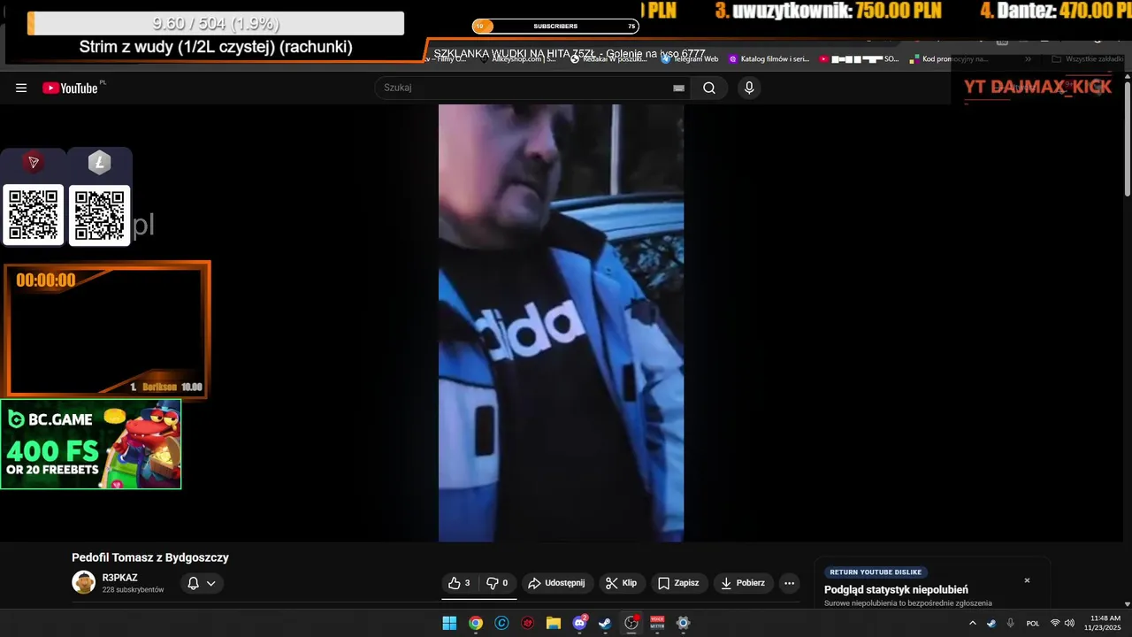Viewport: 1132px width, 637px height.
Task: Click the microphone tray icon
Action: (1011, 623)
